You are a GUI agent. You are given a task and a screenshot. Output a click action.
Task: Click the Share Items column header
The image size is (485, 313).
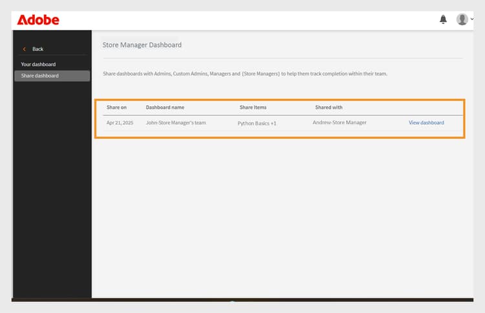(x=253, y=107)
